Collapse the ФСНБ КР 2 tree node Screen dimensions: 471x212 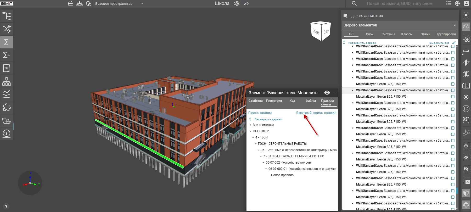point(250,131)
